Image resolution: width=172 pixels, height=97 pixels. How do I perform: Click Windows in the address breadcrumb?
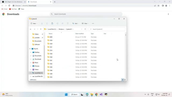point(61,29)
